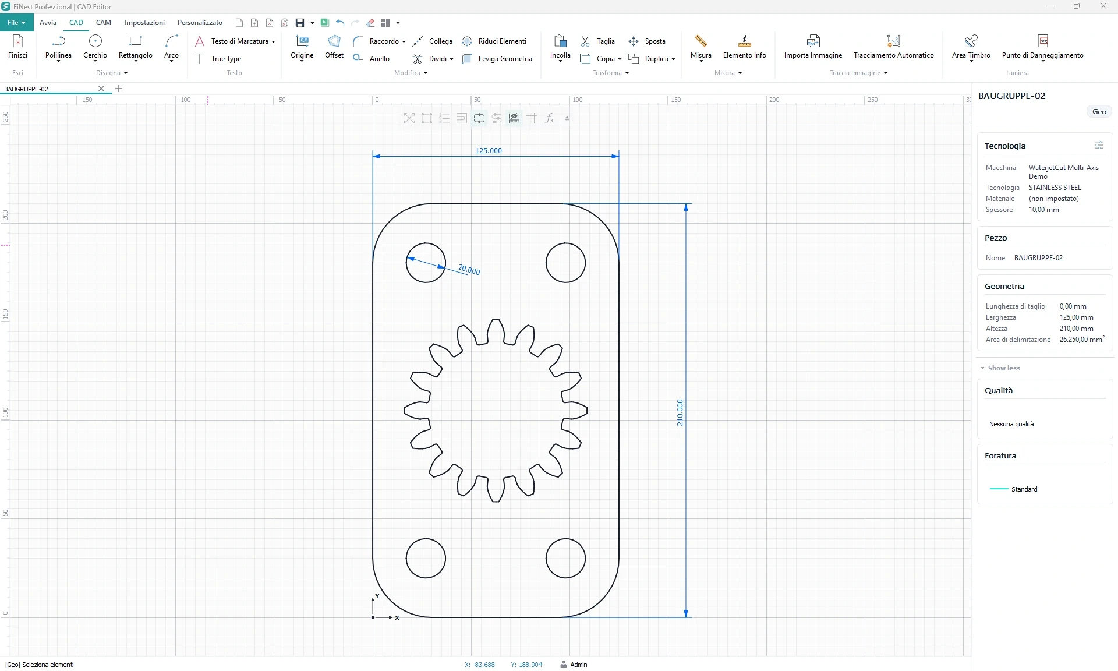Click Riduci Elementi tool
The width and height of the screenshot is (1118, 671).
point(494,41)
